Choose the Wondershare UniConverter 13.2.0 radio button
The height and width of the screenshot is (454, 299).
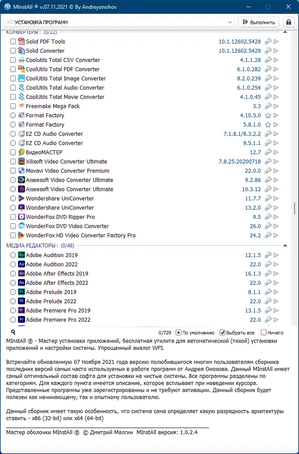pyautogui.click(x=13, y=207)
